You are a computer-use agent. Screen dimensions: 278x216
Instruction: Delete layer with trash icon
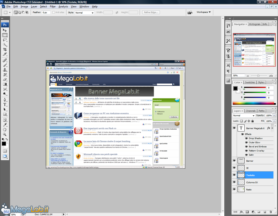(270, 212)
